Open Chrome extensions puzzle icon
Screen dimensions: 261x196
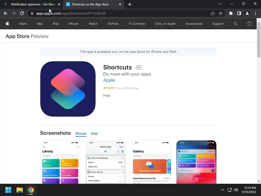pos(231,13)
